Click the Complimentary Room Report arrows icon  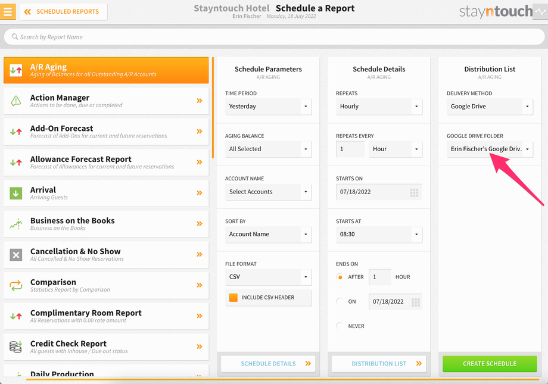tap(16, 316)
